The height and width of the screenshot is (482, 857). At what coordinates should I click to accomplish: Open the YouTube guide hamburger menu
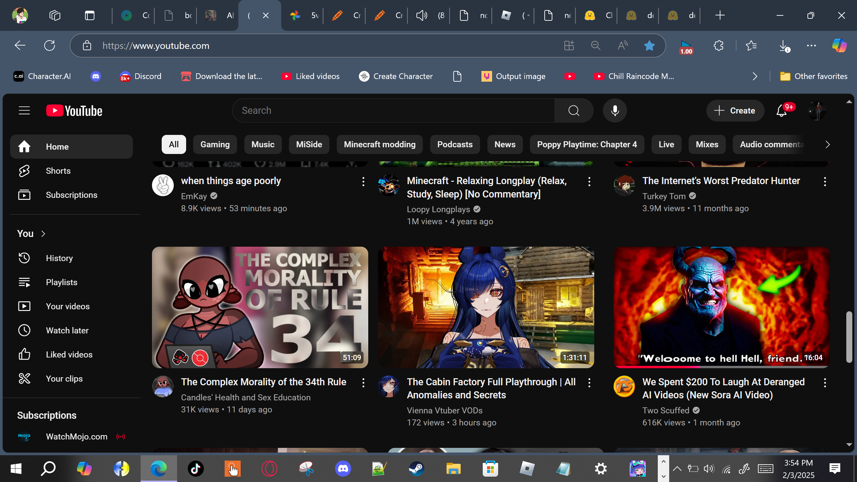point(24,110)
